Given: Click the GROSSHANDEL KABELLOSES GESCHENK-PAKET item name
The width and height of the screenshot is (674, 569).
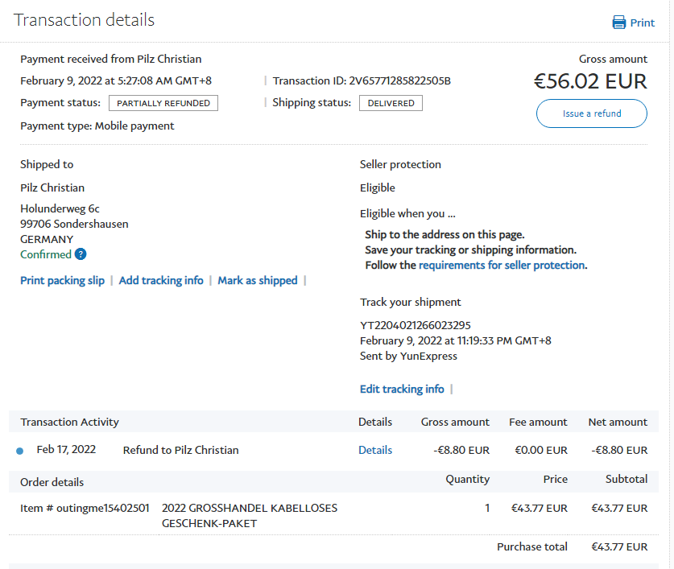Looking at the screenshot, I should point(250,515).
